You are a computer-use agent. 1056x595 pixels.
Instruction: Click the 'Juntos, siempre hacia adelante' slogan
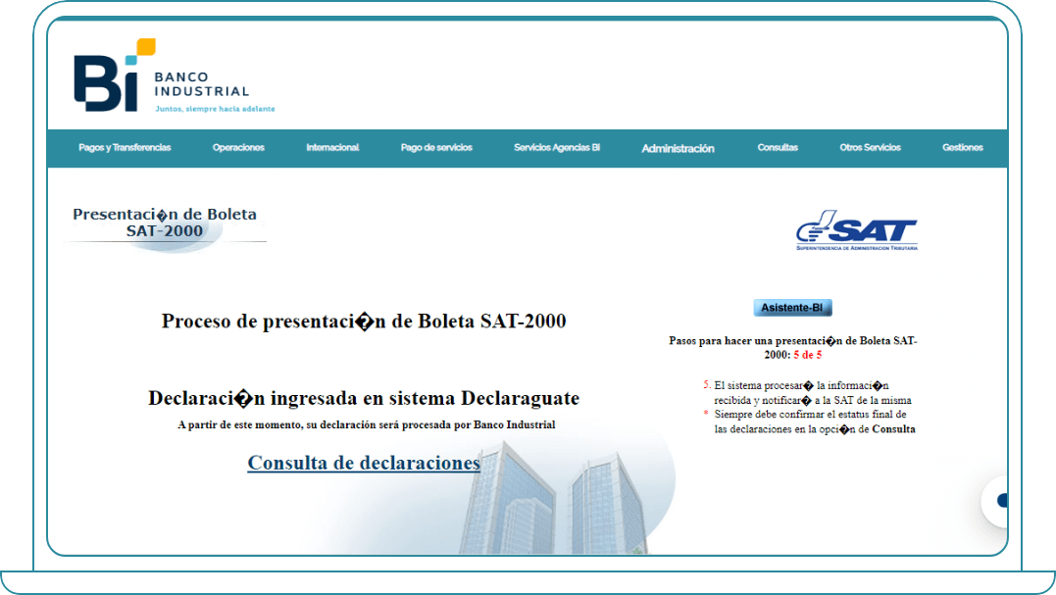point(215,109)
